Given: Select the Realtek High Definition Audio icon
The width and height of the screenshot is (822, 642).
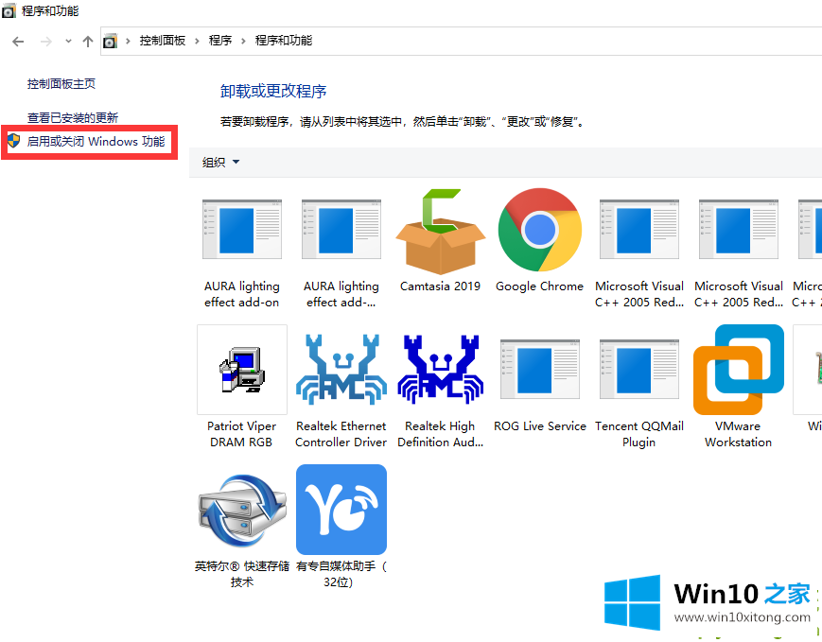Looking at the screenshot, I should 441,370.
